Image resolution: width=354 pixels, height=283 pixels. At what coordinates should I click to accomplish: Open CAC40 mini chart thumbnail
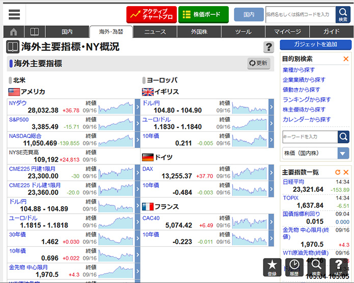[250, 222]
